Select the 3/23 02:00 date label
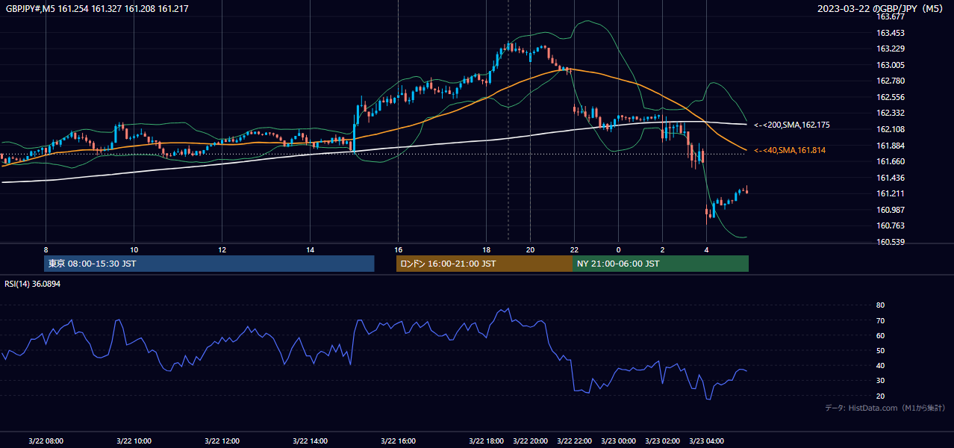This screenshot has height=448, width=954. pos(662,441)
